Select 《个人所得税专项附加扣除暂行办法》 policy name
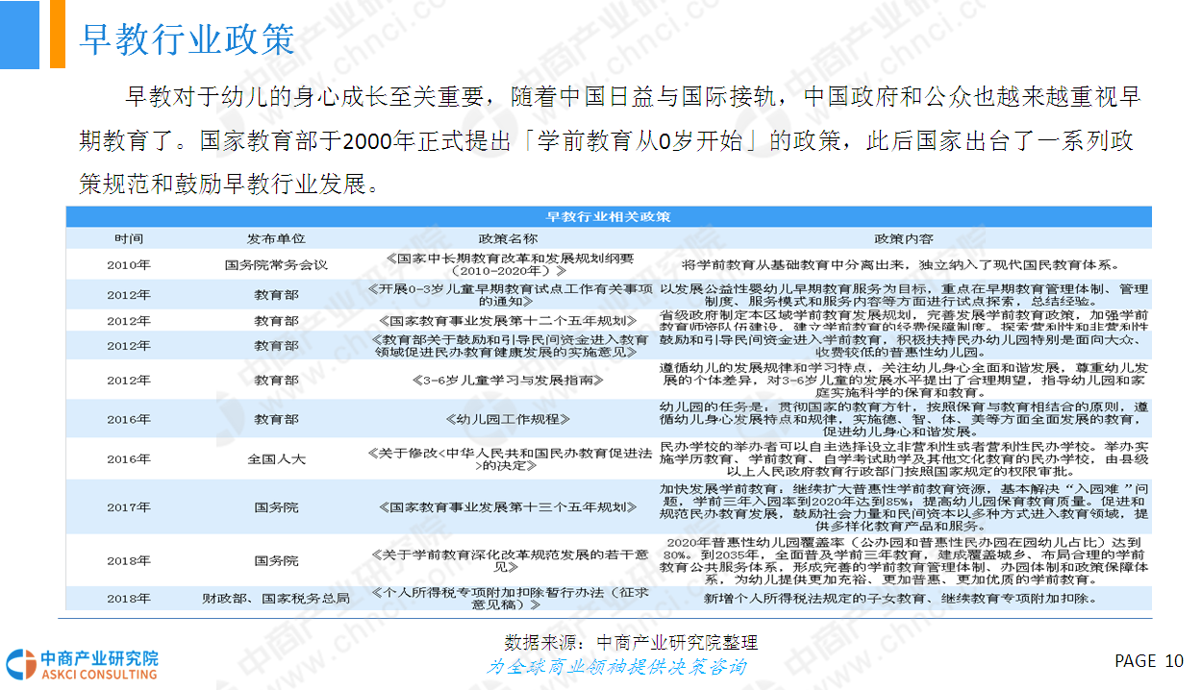1202x690 pixels. point(508,599)
